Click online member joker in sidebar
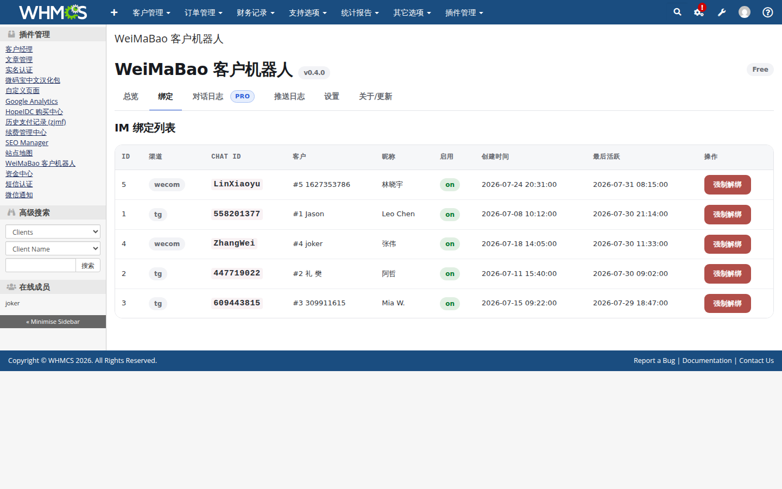 tap(12, 304)
